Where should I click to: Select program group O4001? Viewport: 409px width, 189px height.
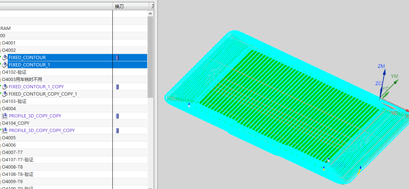click(x=9, y=43)
